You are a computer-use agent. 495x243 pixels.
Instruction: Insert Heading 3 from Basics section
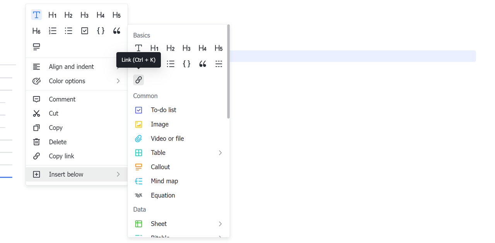187,48
